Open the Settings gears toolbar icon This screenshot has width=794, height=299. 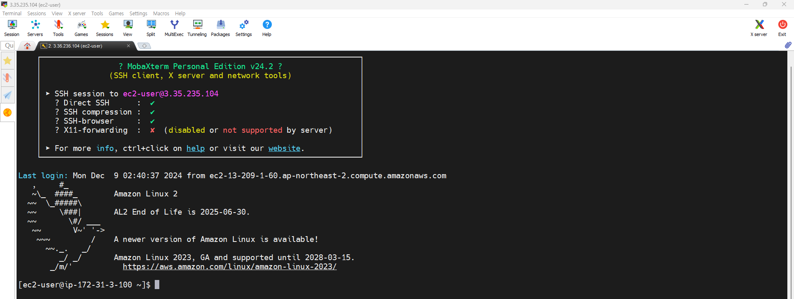click(x=244, y=28)
